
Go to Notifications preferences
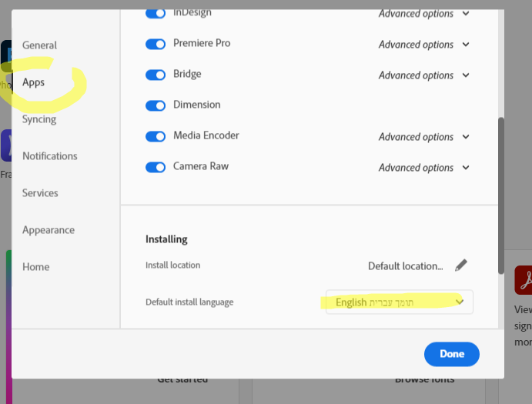[50, 156]
